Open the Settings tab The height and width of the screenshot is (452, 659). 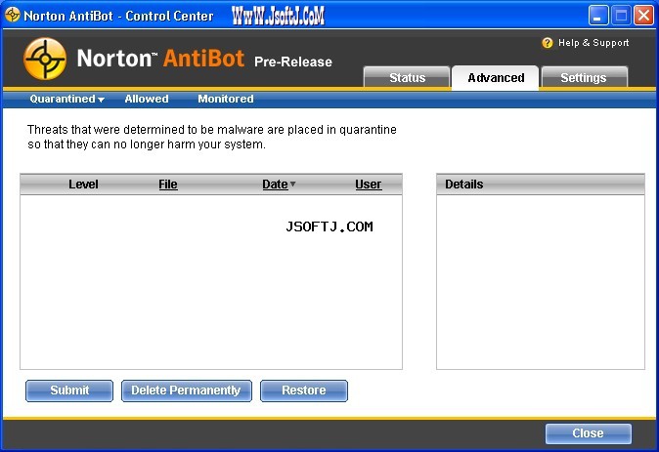pyautogui.click(x=584, y=77)
